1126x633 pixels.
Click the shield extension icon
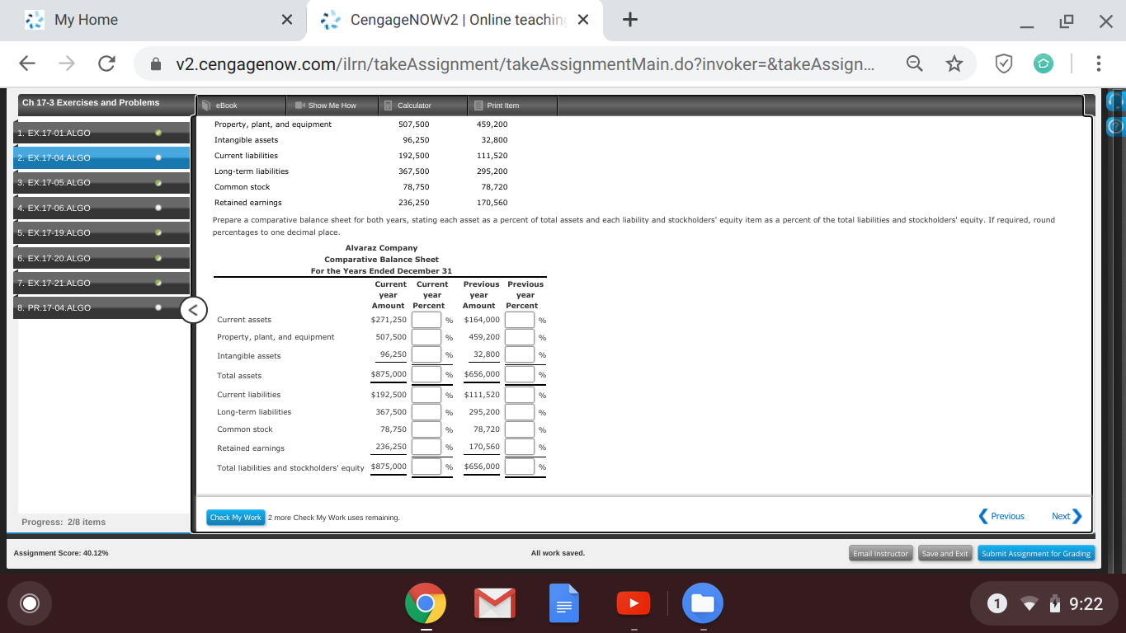(x=1005, y=65)
